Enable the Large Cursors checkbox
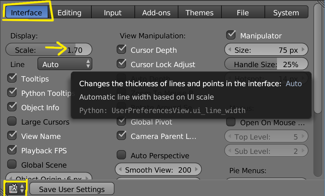Image resolution: width=325 pixels, height=196 pixels. 12,122
